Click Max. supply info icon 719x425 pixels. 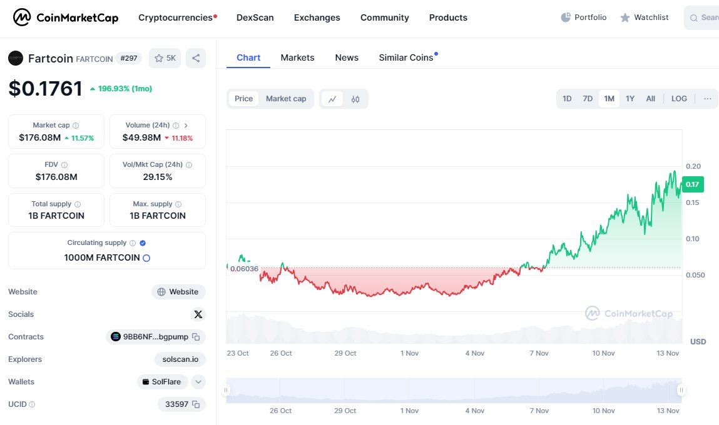point(178,204)
